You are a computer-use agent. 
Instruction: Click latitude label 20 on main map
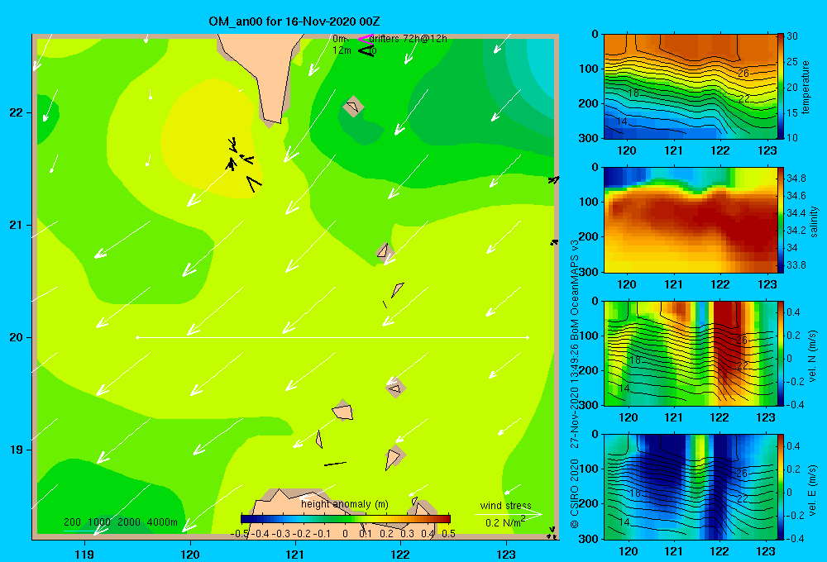tap(16, 337)
